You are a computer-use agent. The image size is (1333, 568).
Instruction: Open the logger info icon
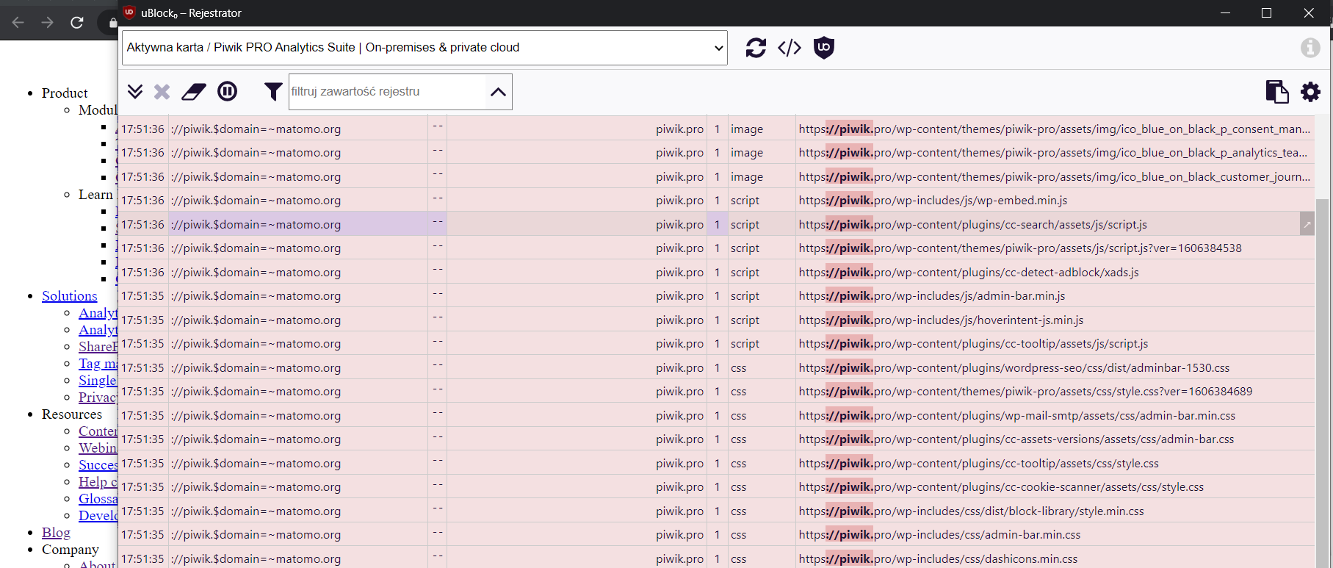pyautogui.click(x=1310, y=48)
